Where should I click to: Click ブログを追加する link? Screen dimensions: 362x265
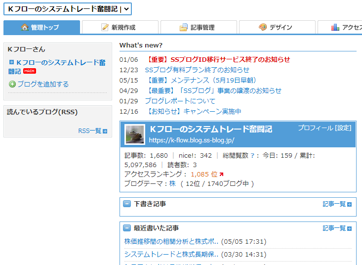point(43,84)
